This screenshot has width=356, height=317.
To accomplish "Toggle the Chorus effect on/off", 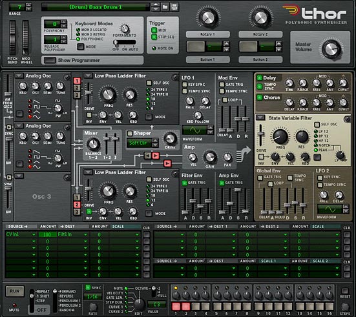I will tap(259, 97).
